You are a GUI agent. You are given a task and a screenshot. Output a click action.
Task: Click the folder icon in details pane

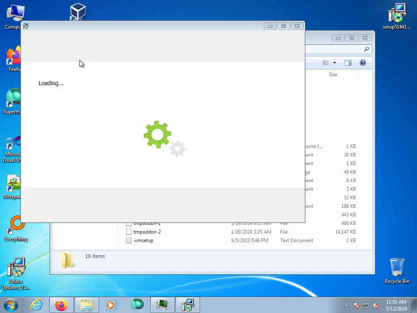coord(68,260)
